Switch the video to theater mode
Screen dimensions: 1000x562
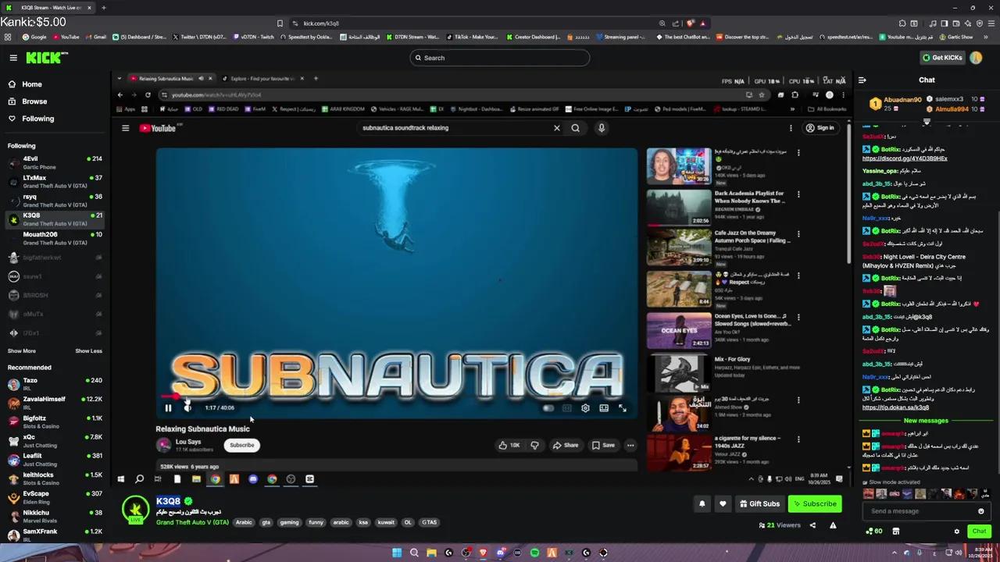[604, 407]
